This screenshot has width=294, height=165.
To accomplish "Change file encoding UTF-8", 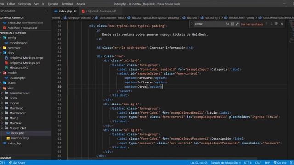I will (248, 163).
